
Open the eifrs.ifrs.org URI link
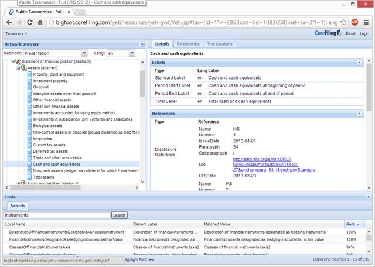[x=274, y=165]
